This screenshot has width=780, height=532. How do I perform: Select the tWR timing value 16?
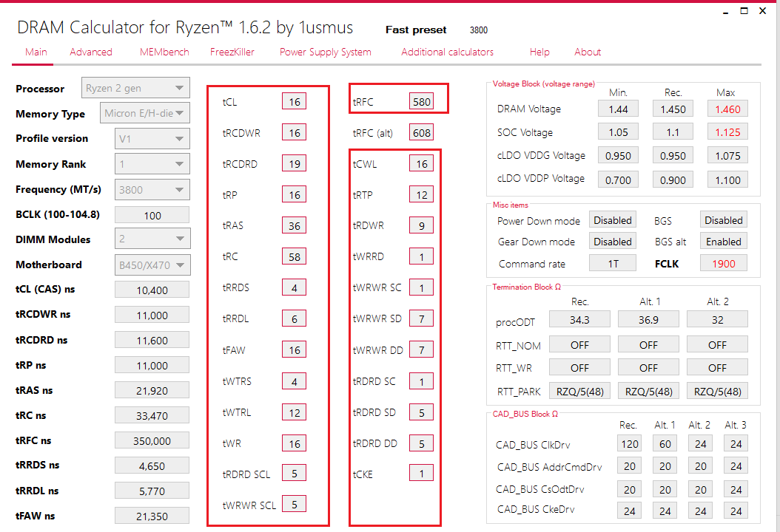pos(295,443)
